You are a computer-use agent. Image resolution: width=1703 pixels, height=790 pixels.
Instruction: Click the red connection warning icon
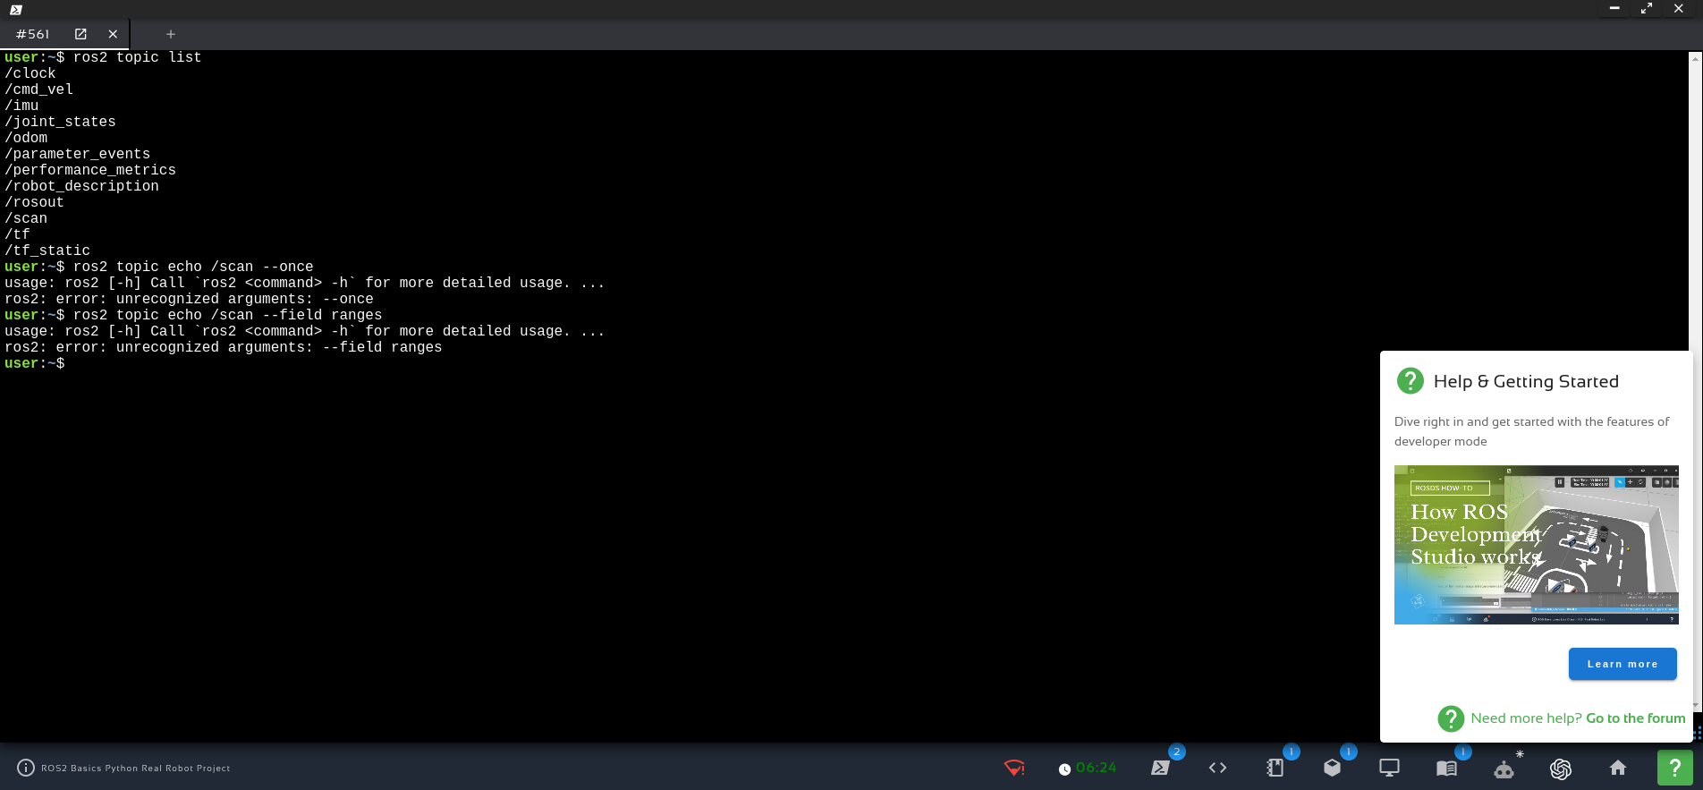(1014, 768)
